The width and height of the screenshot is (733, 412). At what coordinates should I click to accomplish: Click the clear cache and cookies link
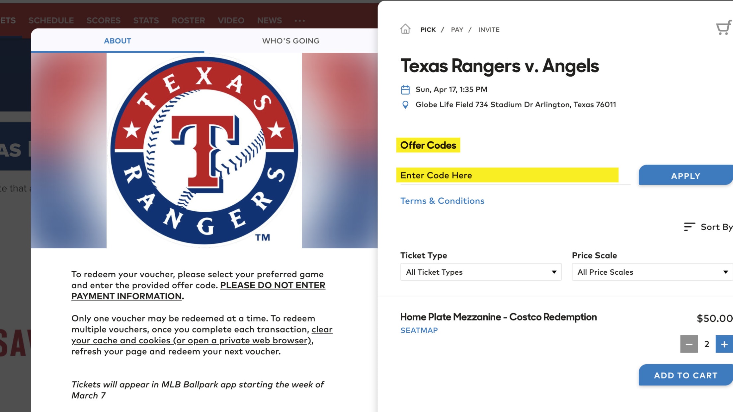coord(202,335)
